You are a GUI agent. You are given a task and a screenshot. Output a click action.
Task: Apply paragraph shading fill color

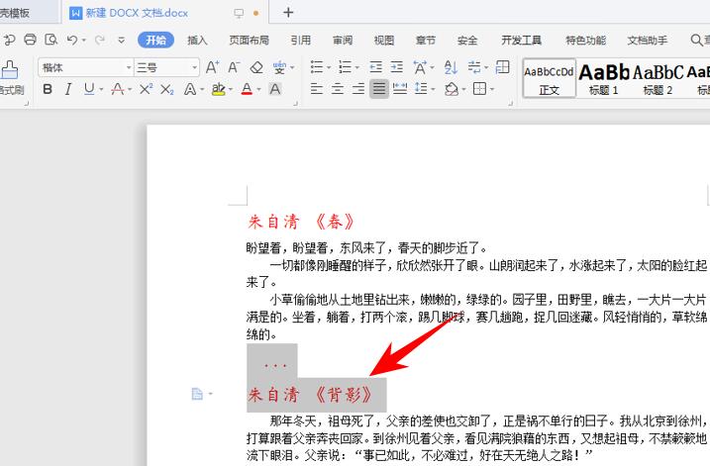[452, 89]
